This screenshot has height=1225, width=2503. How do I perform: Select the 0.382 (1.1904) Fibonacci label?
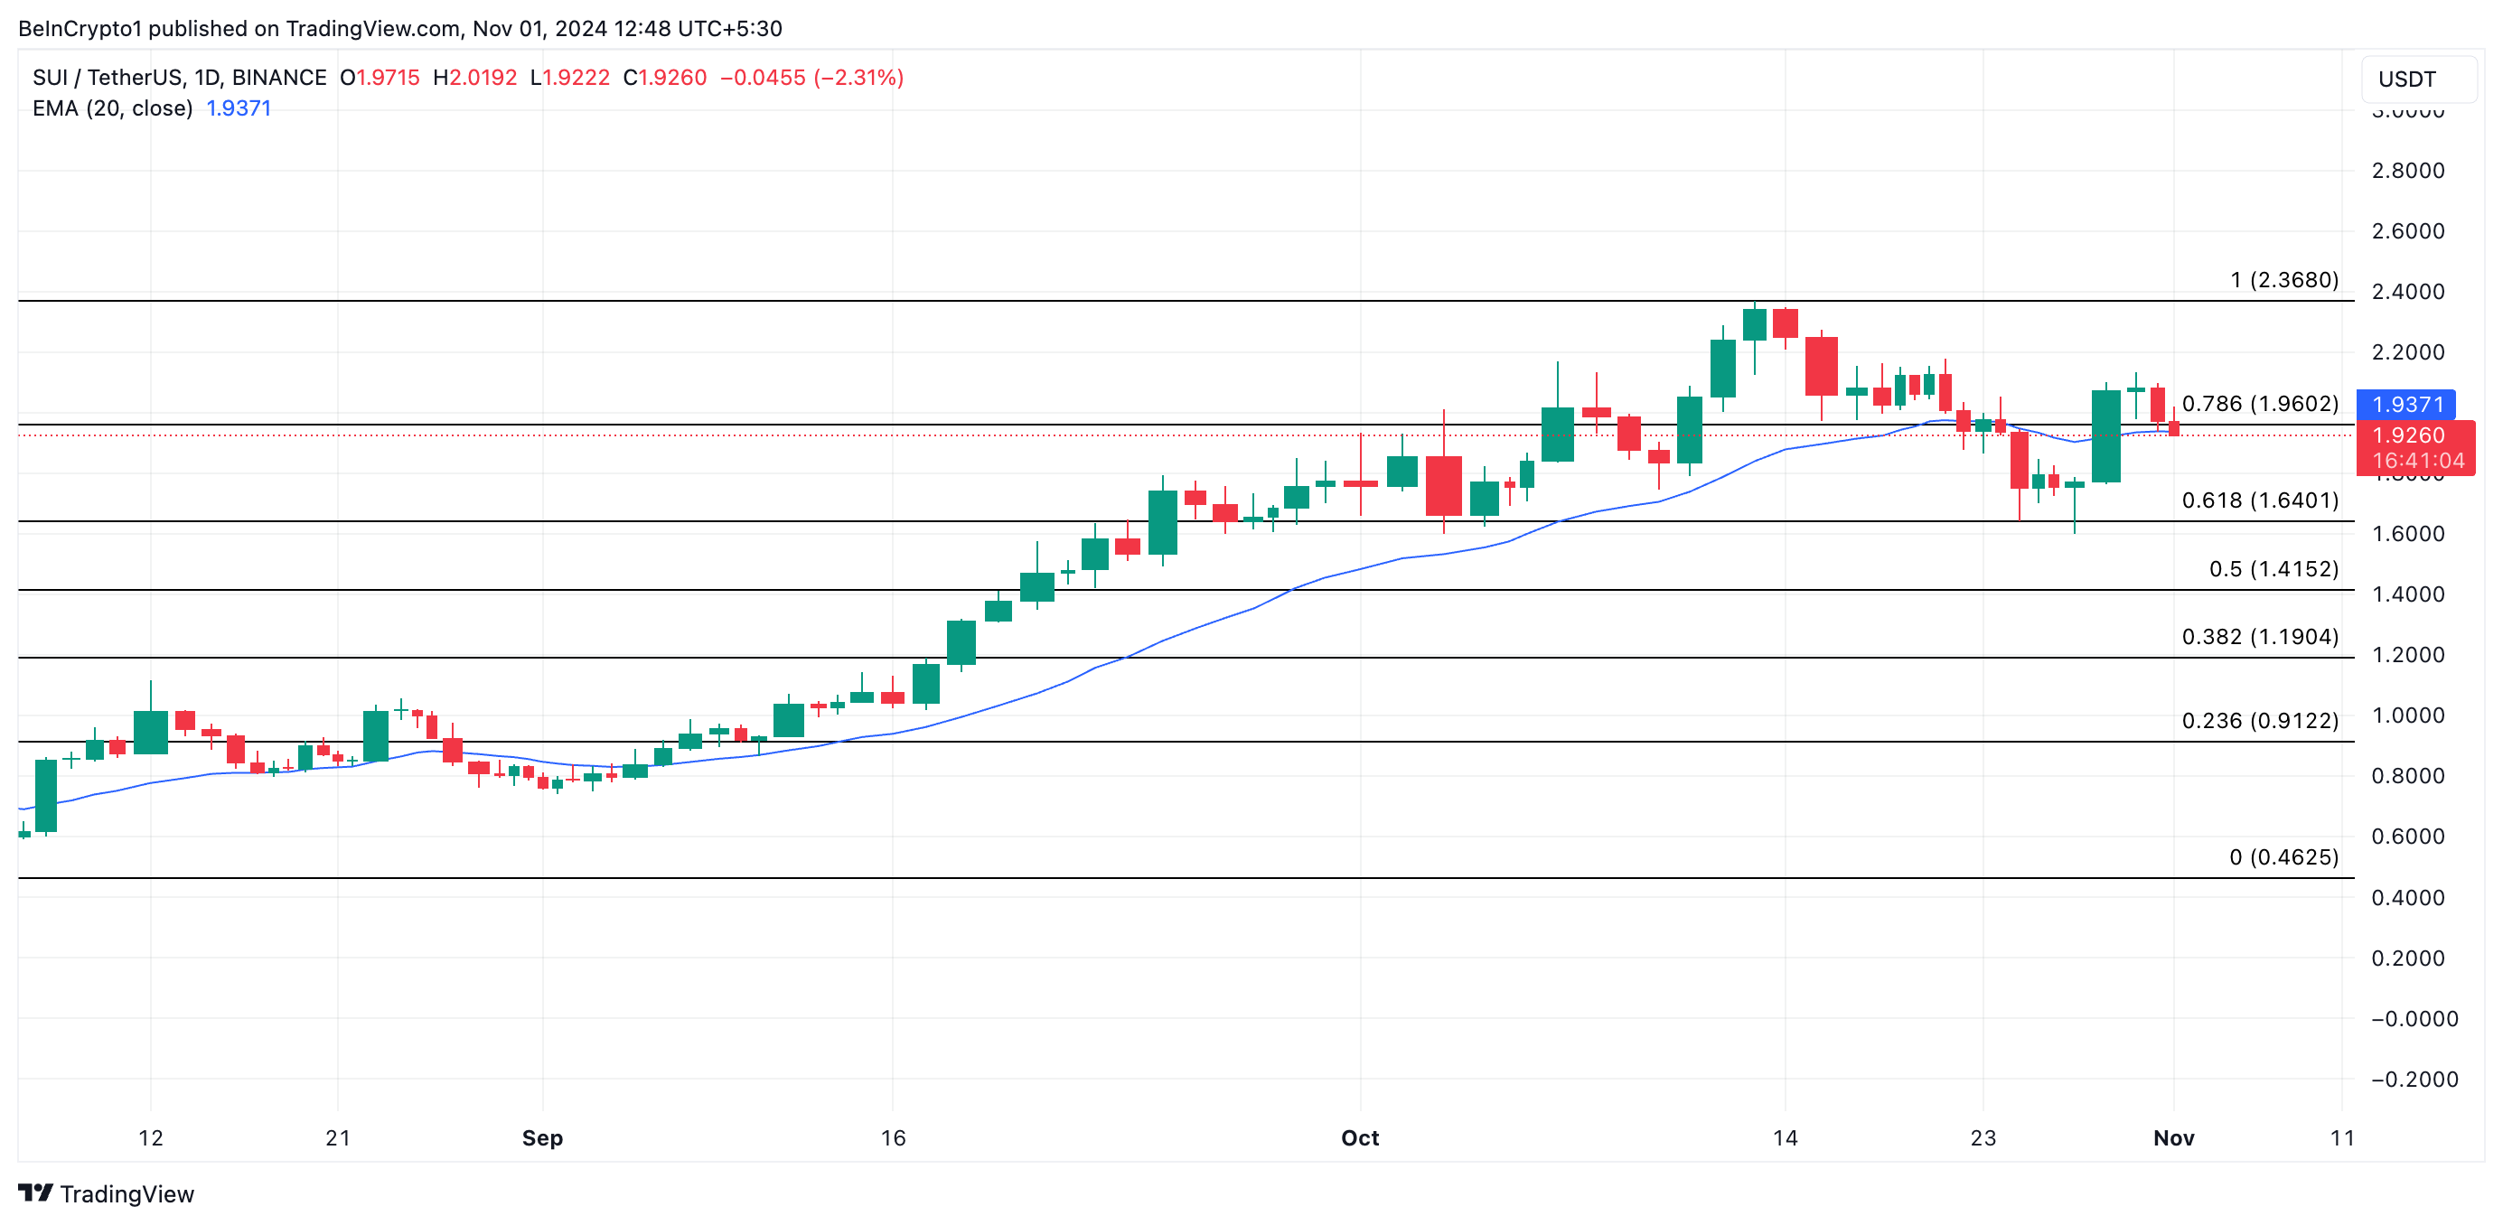pyautogui.click(x=2259, y=637)
